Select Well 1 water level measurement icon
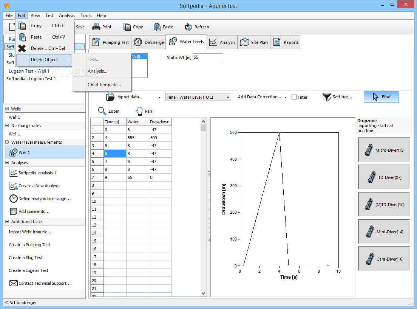 [13, 152]
